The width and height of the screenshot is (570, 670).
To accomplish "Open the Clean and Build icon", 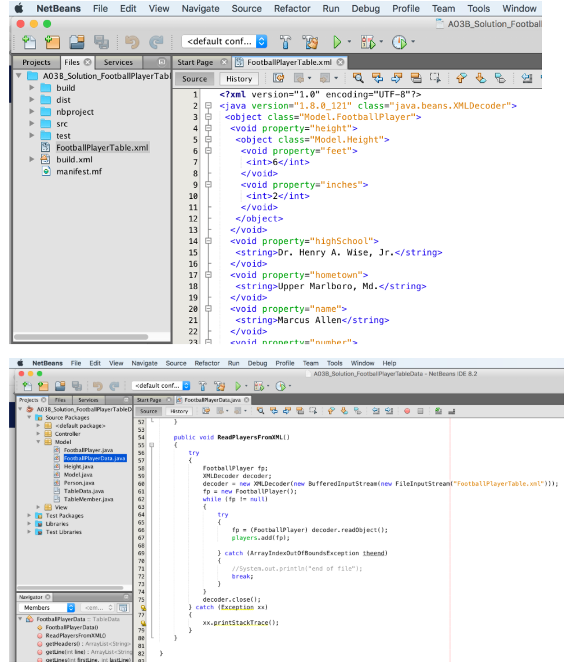I will point(310,42).
